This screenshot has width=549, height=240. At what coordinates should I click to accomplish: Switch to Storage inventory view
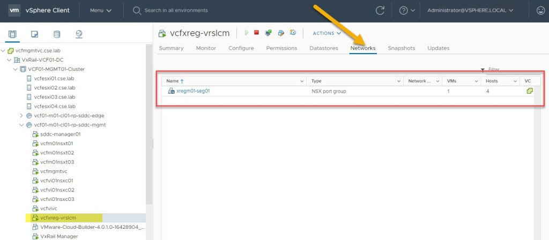pyautogui.click(x=57, y=34)
